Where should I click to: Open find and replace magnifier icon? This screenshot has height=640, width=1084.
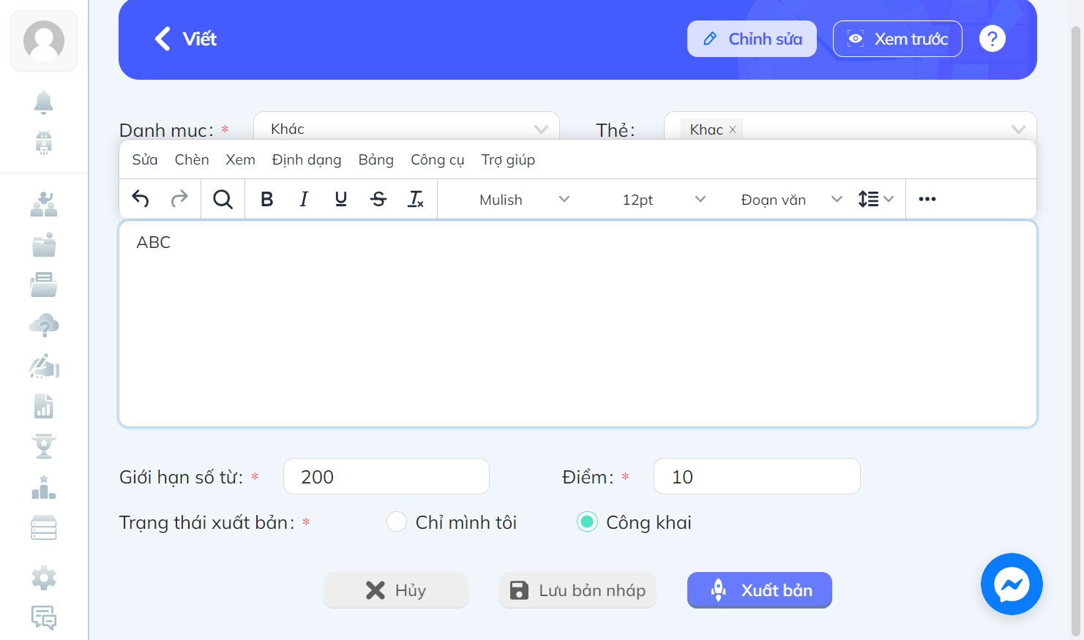coord(223,199)
